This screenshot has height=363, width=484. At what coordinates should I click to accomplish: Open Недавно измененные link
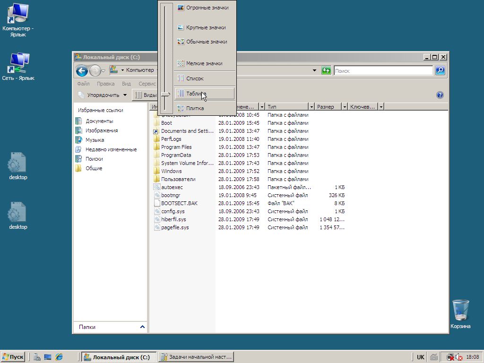pos(111,149)
